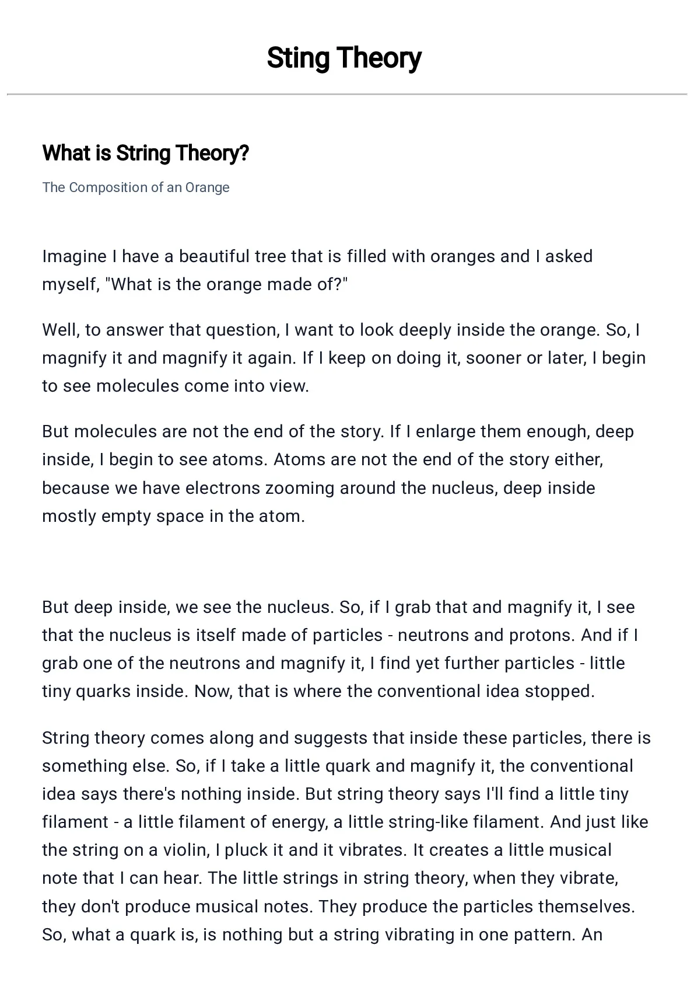This screenshot has width=694, height=983.
Task: Click the line "something else. So, if I take a little quark"
Action: [338, 766]
